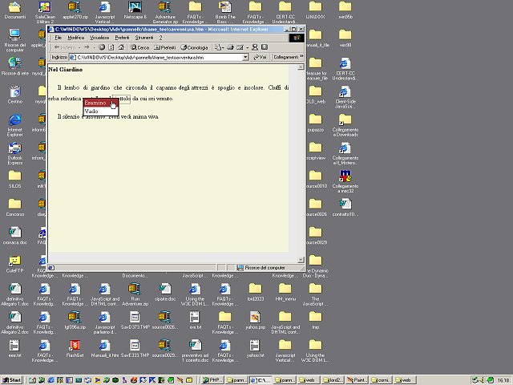
Task: Select the SafeClean Utilities 2 desktop icon
Action: click(45, 12)
